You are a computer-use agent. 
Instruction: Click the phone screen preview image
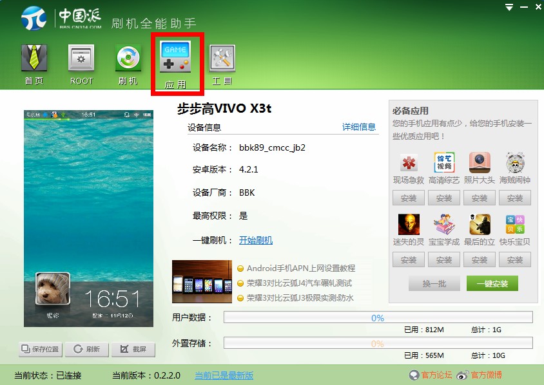pyautogui.click(x=88, y=218)
